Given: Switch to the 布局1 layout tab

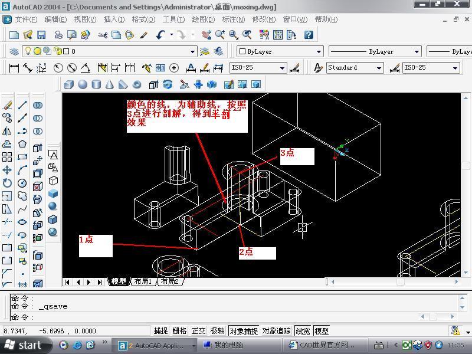Looking at the screenshot, I should coord(143,282).
